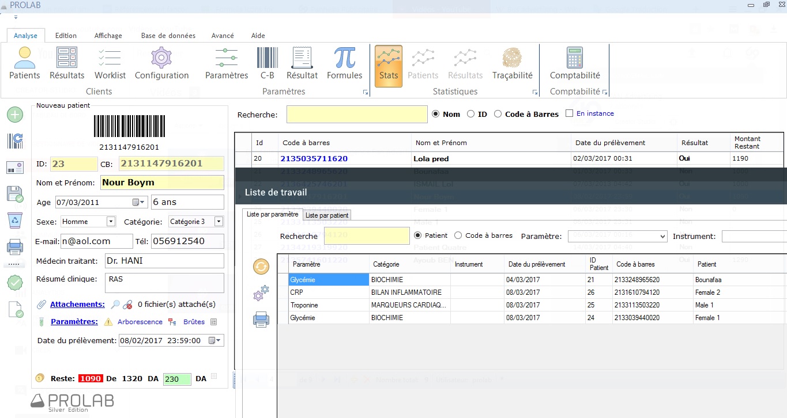Viewport: 787px width, 418px height.
Task: Open the Catégorie 3 dropdown
Action: tap(219, 221)
